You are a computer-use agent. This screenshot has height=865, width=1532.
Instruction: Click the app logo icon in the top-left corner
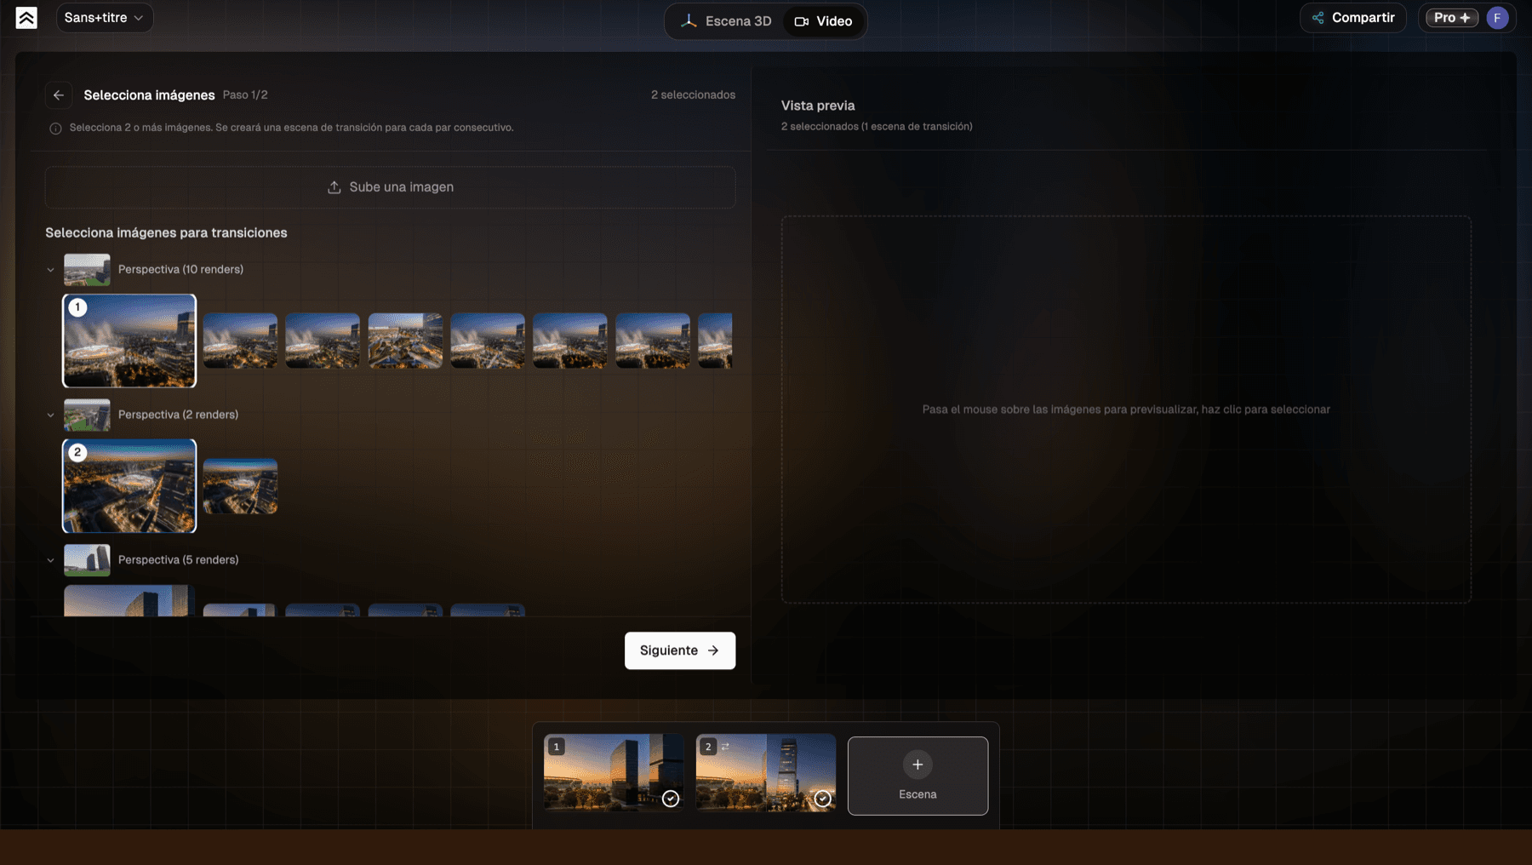point(26,18)
